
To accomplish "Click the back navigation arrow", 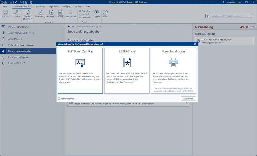I will click(69, 26).
